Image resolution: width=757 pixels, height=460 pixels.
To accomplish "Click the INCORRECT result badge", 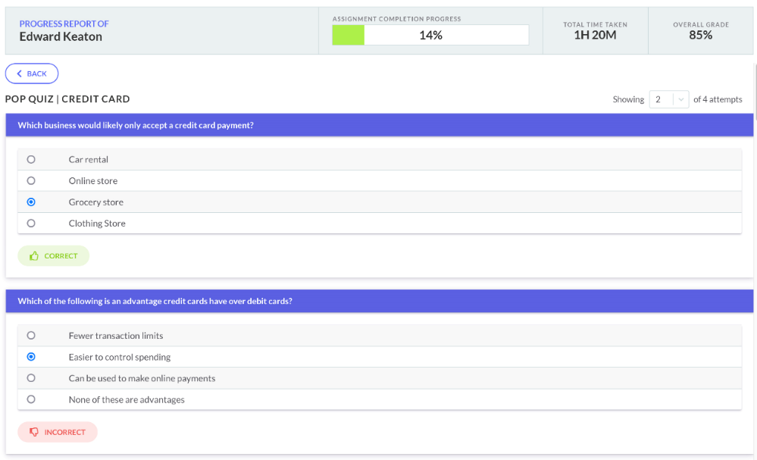I will pos(58,432).
